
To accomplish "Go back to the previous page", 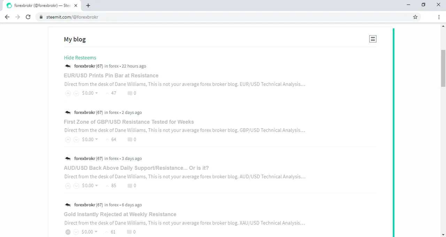I will click(x=7, y=17).
